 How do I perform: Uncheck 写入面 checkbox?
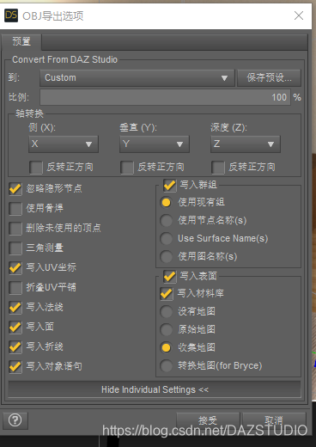15,328
